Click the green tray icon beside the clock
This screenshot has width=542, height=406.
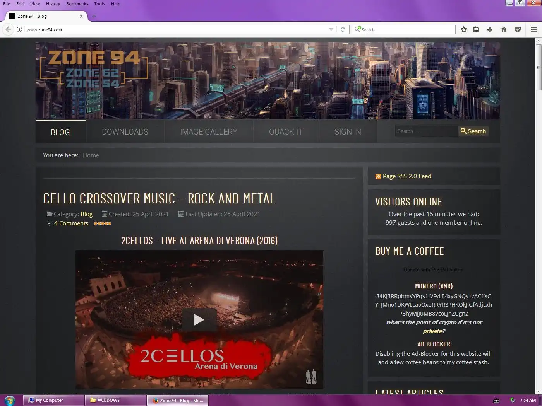(x=512, y=400)
